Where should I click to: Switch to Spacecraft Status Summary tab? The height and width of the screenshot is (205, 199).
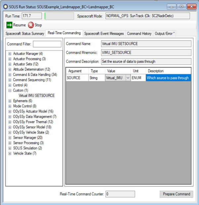pos(25,33)
